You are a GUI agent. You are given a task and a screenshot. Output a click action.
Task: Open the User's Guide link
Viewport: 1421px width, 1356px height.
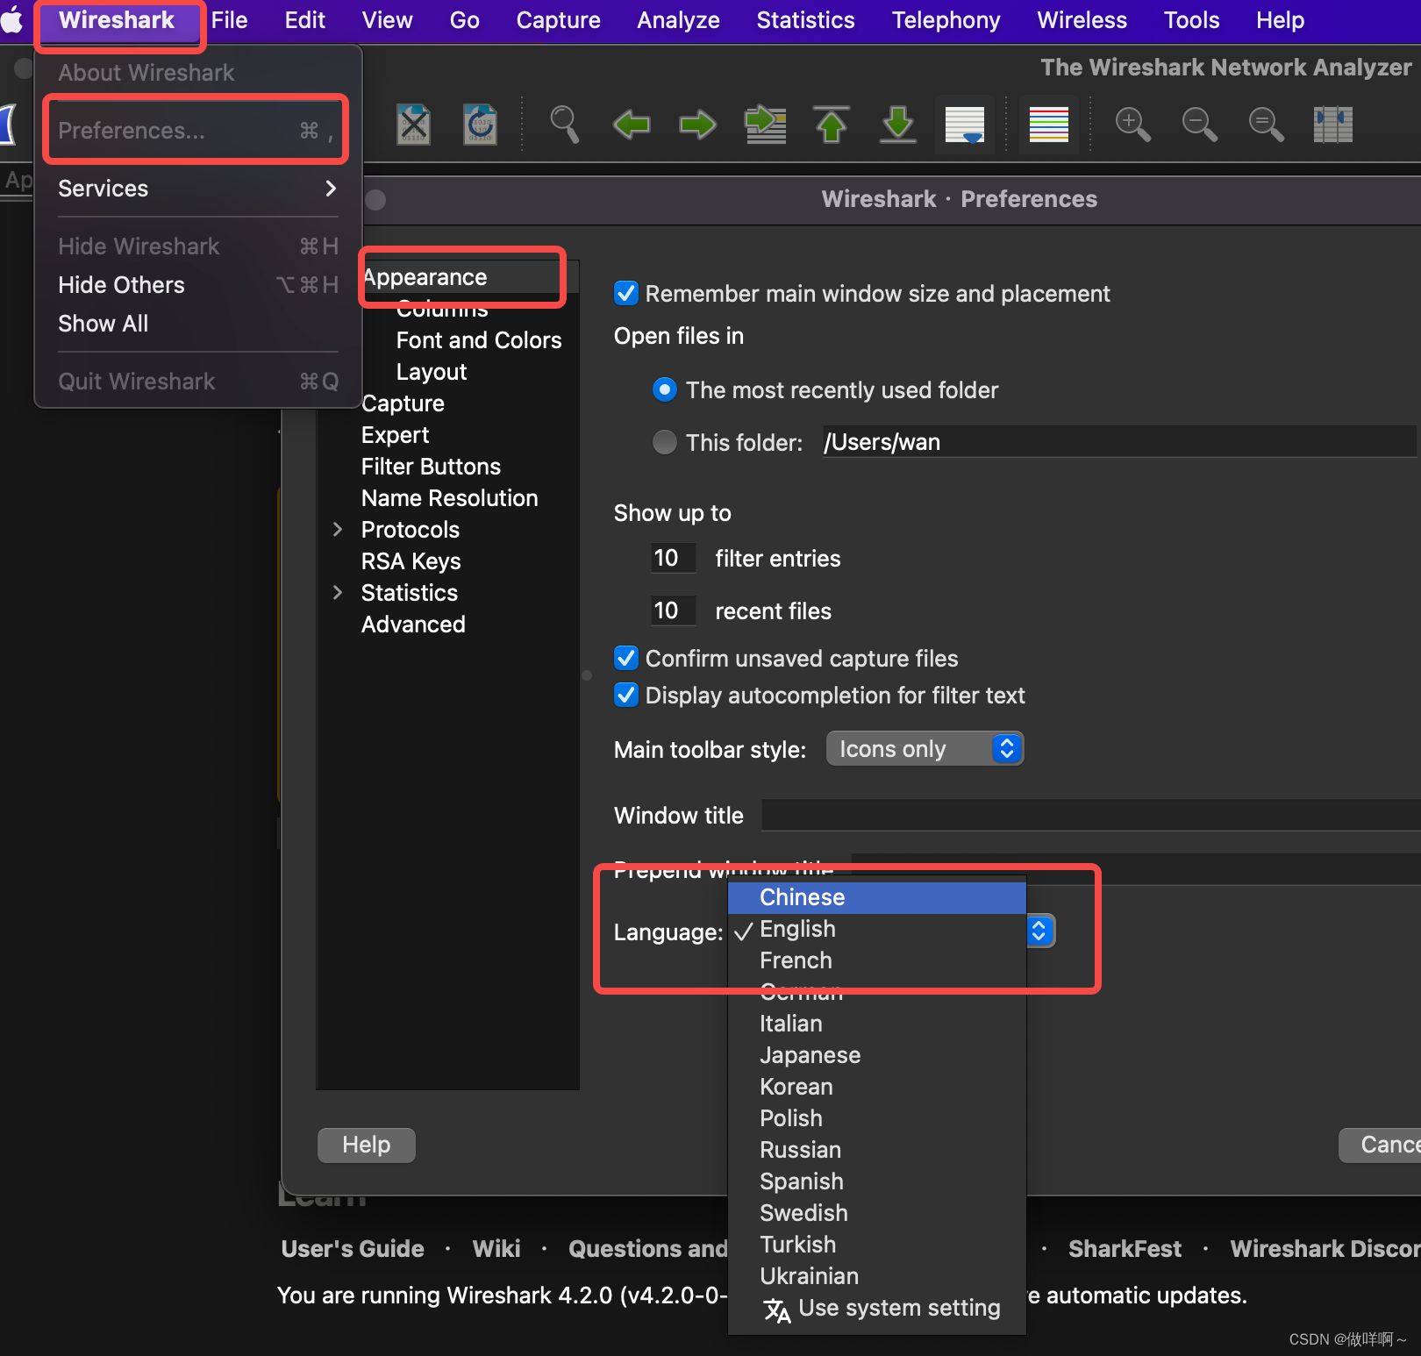[x=353, y=1249]
